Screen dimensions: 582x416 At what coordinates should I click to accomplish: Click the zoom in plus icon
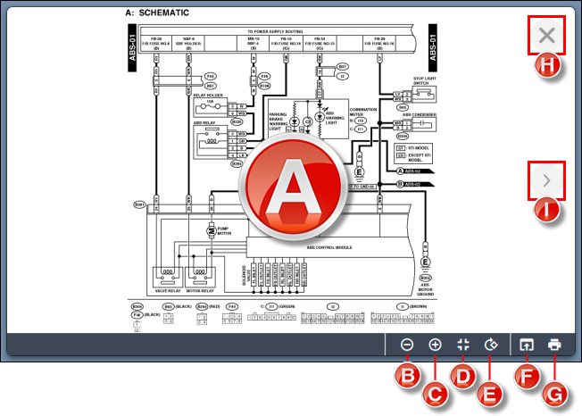(435, 345)
